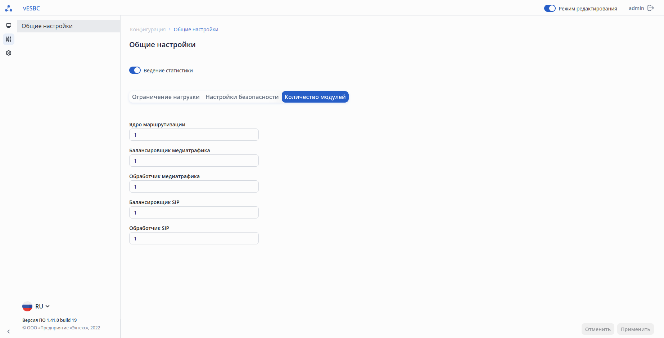Click the Общие настройки page heading
Image resolution: width=664 pixels, height=338 pixels.
tap(162, 45)
